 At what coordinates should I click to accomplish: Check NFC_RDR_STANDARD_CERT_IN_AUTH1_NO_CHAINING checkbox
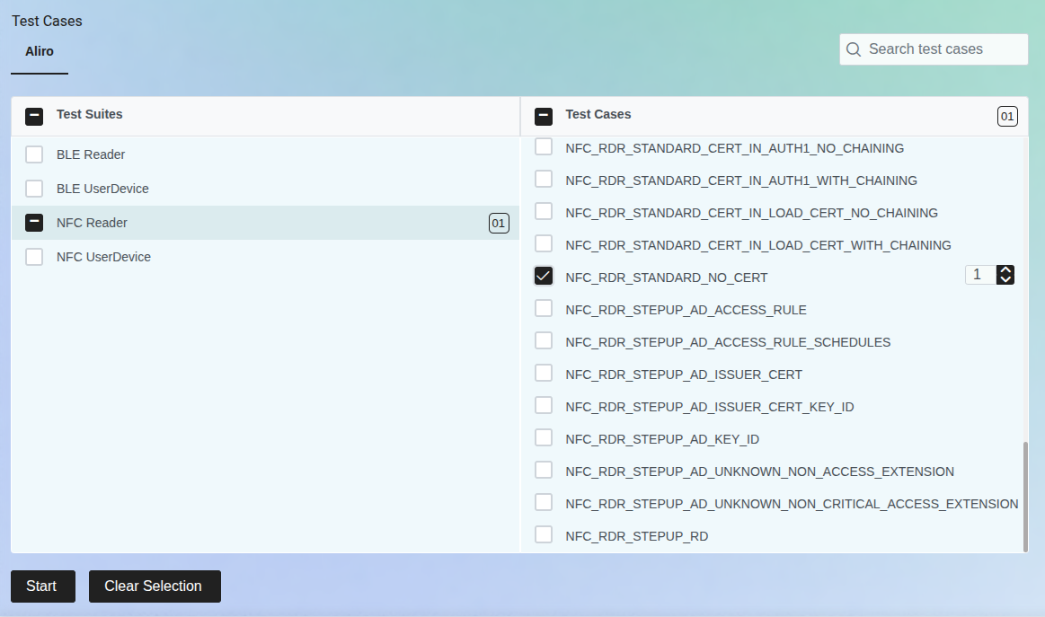(x=543, y=146)
